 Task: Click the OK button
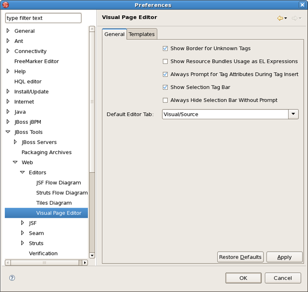[x=243, y=278]
